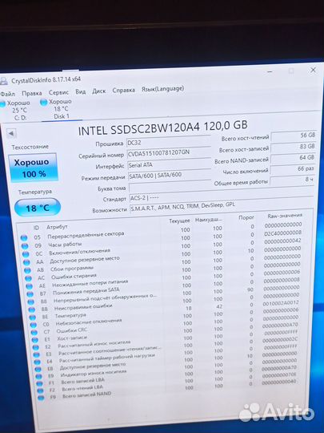Click the Прошивка field DC32
Viewport: 324px width, 433px height.
click(x=169, y=142)
